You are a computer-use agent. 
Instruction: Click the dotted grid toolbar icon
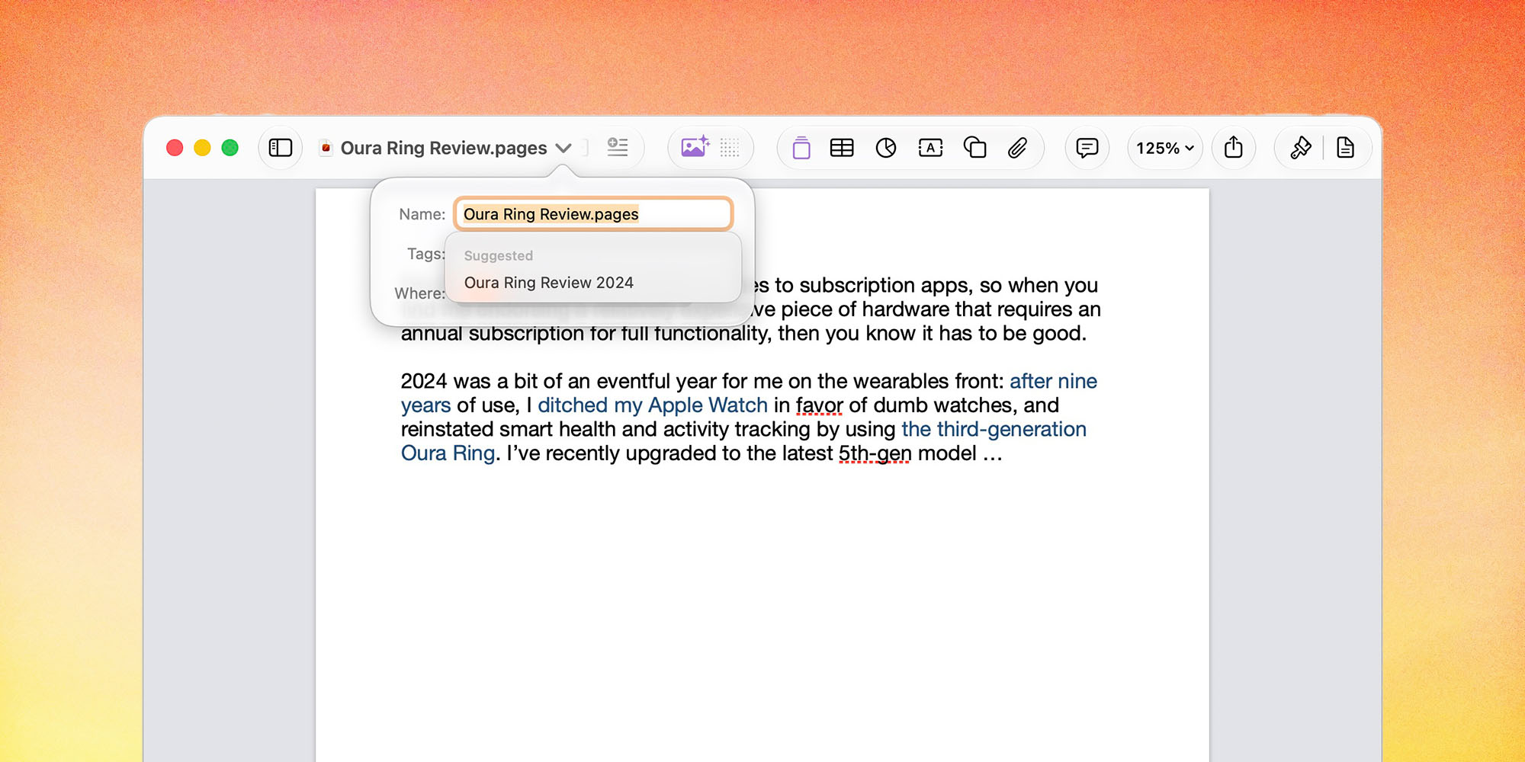pyautogui.click(x=730, y=148)
